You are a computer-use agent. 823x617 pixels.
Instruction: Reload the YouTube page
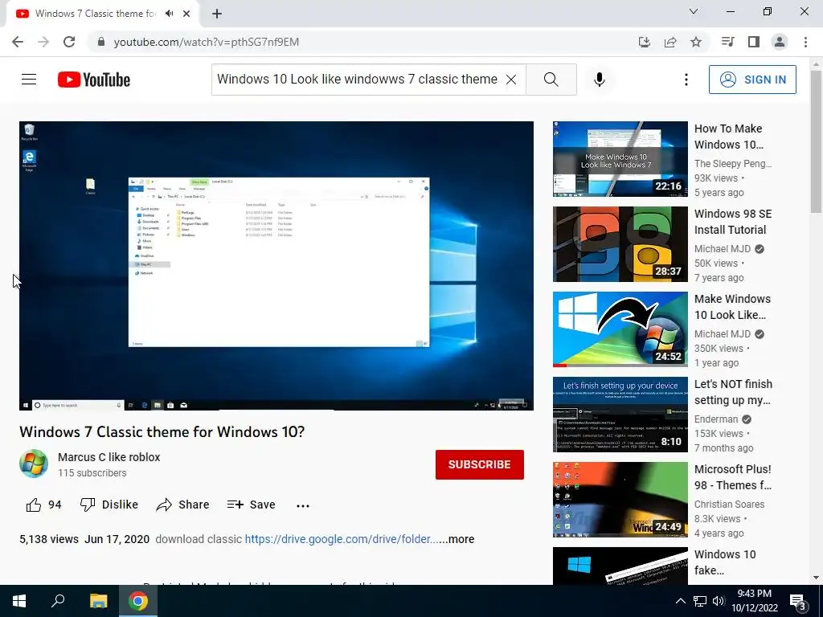(69, 42)
